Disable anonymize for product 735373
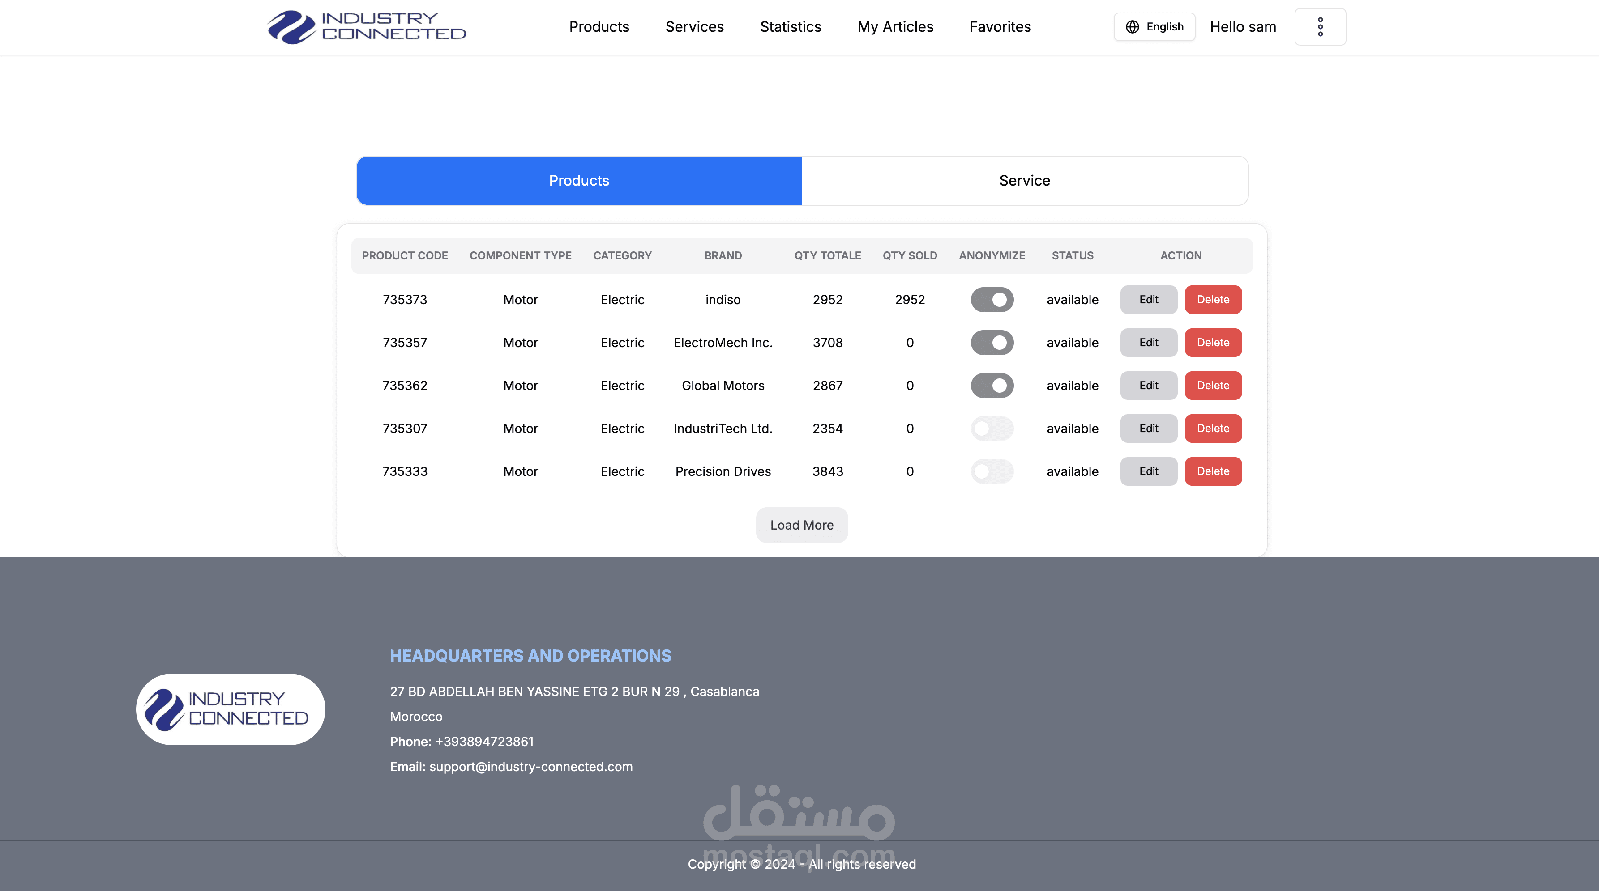The height and width of the screenshot is (891, 1599). point(992,300)
